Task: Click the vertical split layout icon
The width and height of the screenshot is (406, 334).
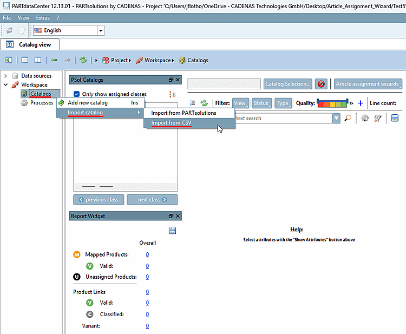Action: (x=38, y=60)
